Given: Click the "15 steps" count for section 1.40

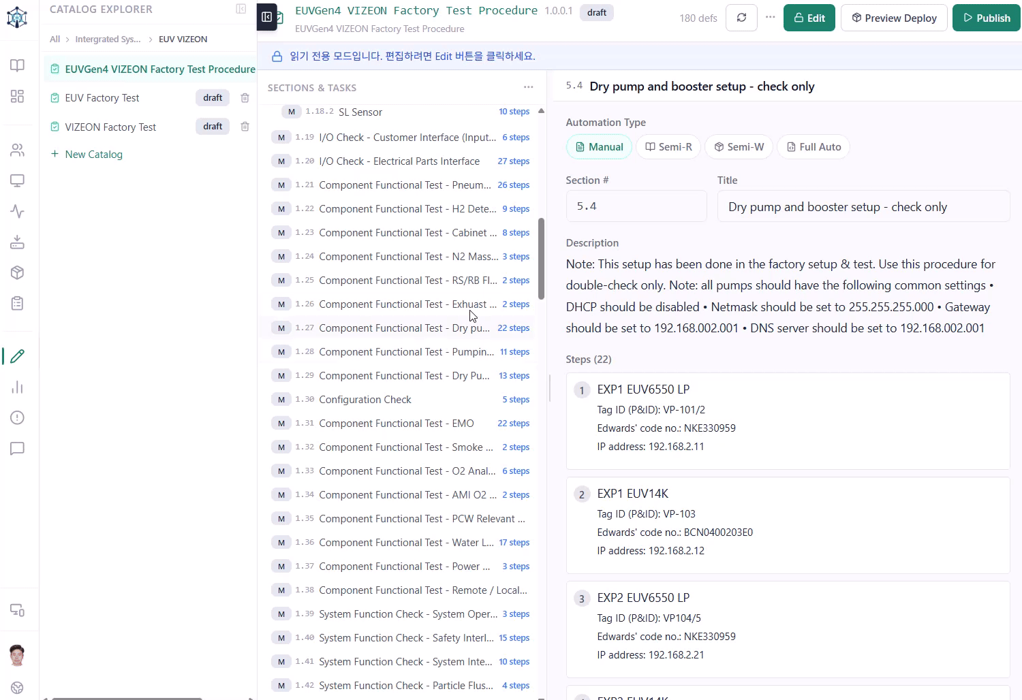Looking at the screenshot, I should coord(514,638).
